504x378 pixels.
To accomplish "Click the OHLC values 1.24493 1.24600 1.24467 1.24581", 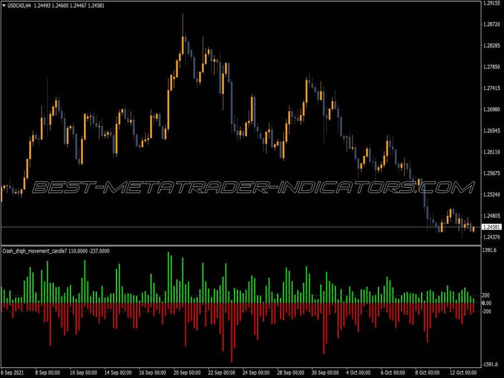I will click(x=69, y=6).
